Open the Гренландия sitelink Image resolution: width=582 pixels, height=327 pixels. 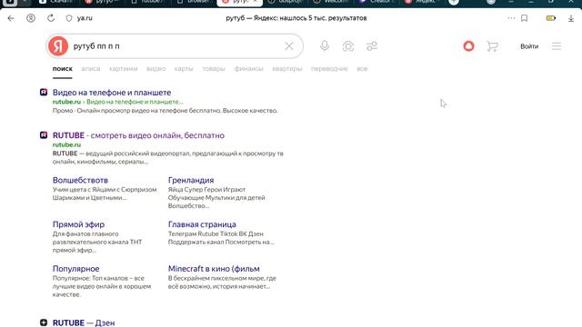coord(191,180)
